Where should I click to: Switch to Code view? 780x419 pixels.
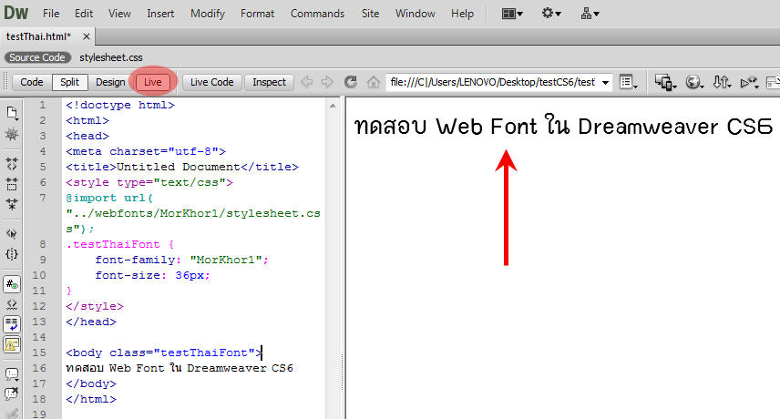(31, 82)
